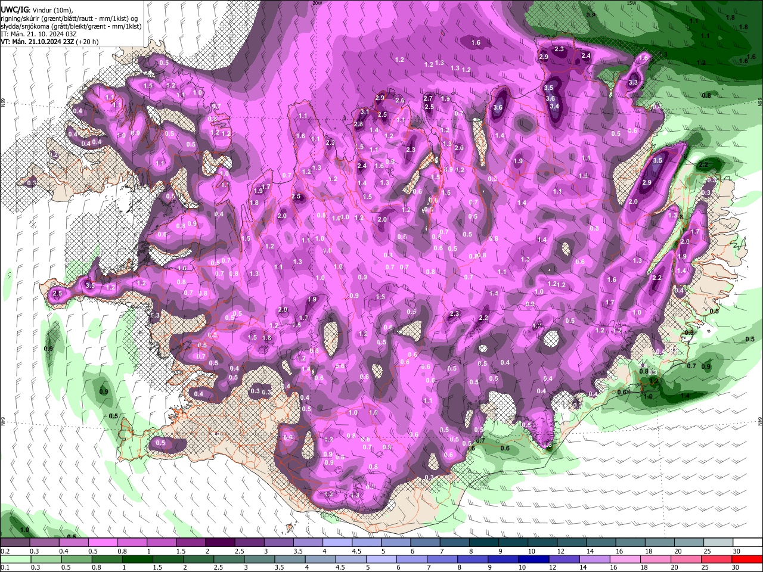This screenshot has width=763, height=572.
Task: Click the 'IT: Mán. 21. 10. 2024 03Z' line
Action: tap(38, 34)
